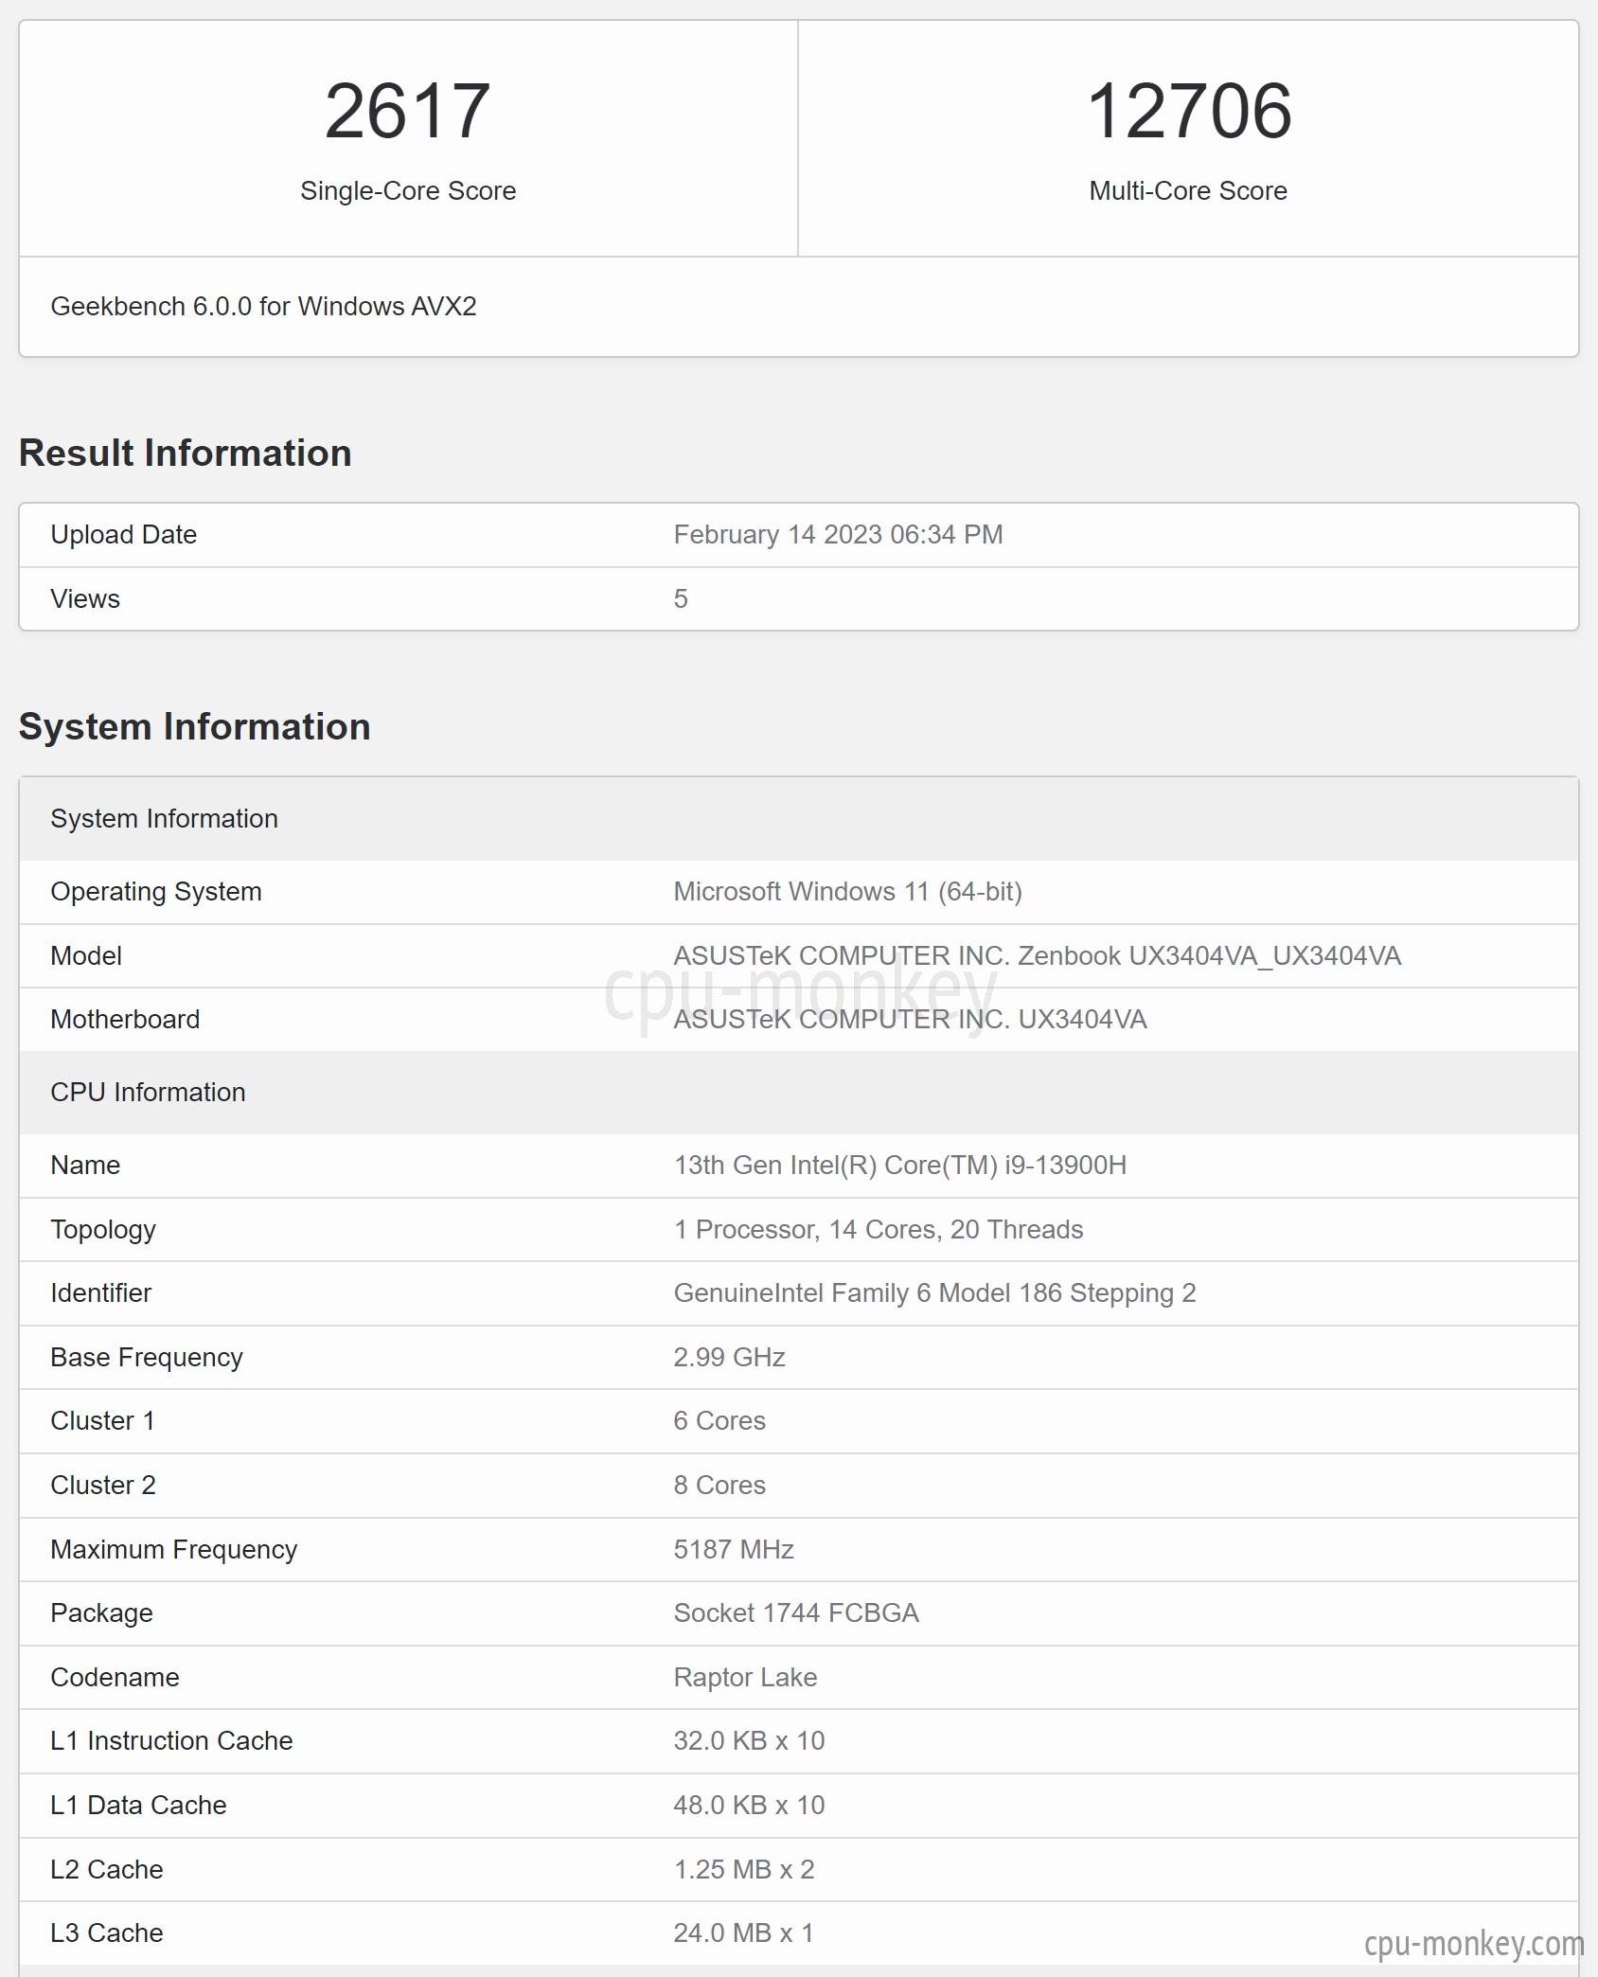
Task: Click the Views value 5
Action: 681,598
